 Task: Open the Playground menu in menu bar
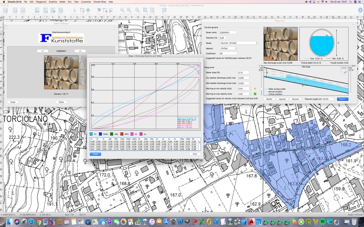click(x=40, y=2)
